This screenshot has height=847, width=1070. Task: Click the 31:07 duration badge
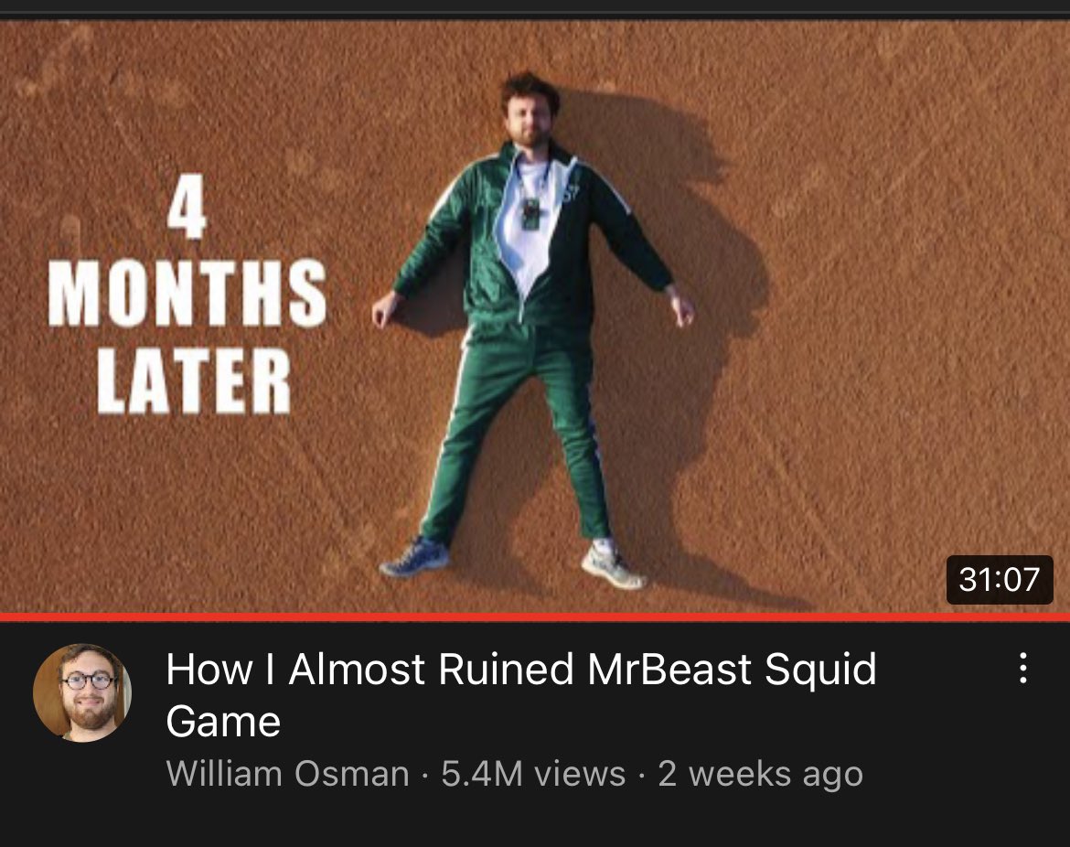pyautogui.click(x=999, y=580)
